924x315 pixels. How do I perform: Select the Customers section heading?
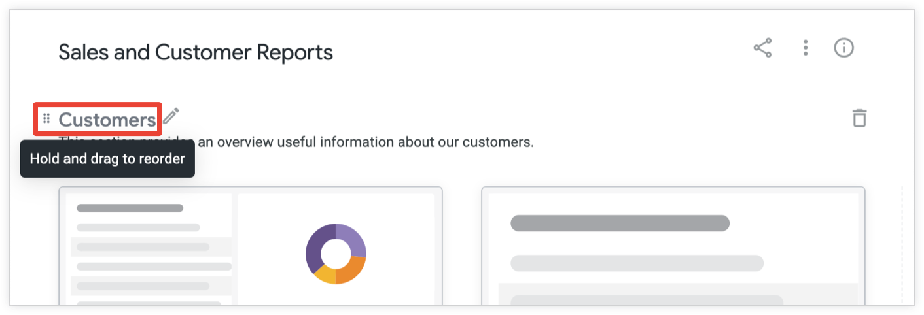point(107,120)
